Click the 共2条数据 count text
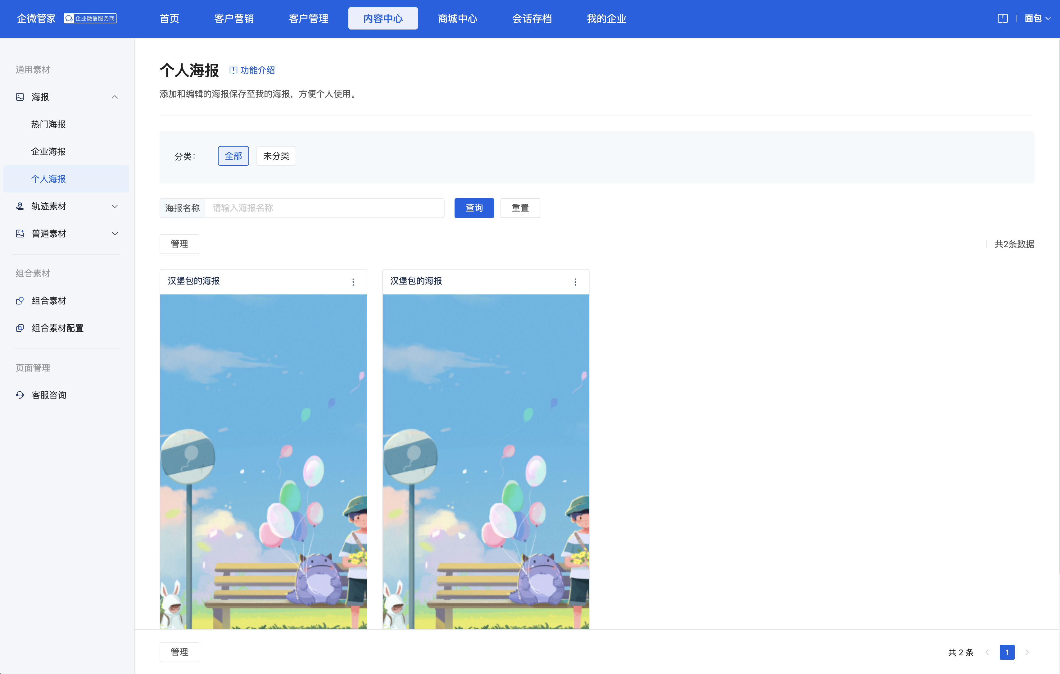The height and width of the screenshot is (674, 1060). click(x=1014, y=244)
